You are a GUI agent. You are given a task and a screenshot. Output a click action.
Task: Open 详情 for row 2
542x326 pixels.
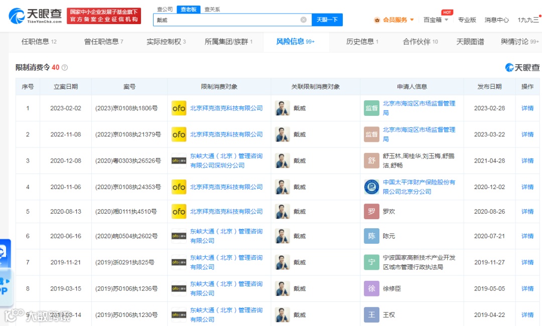coord(527,134)
